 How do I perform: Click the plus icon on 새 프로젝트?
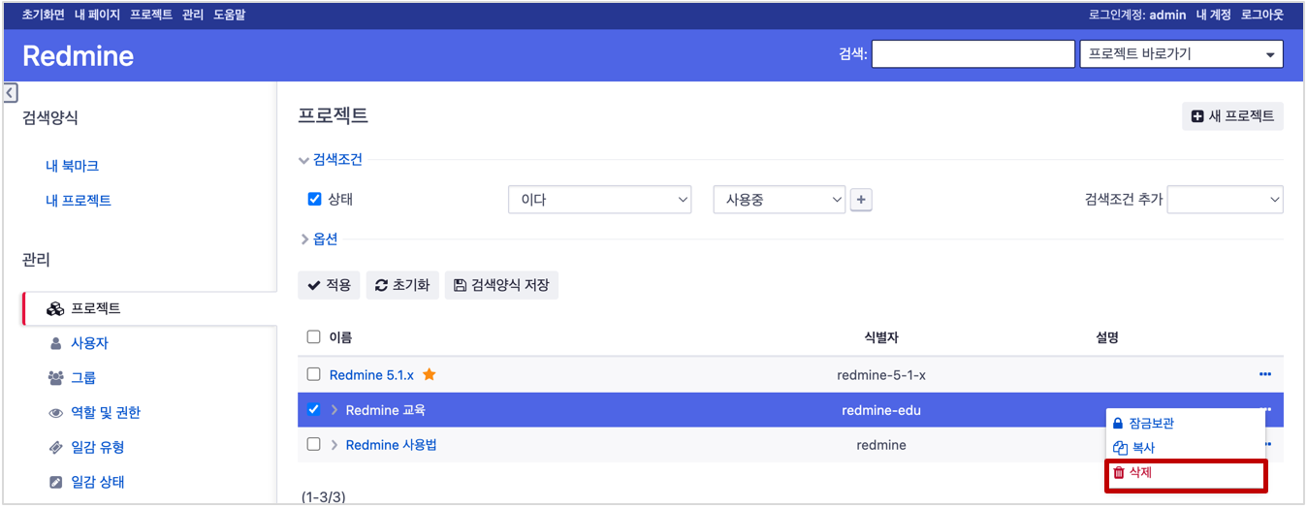coord(1197,116)
